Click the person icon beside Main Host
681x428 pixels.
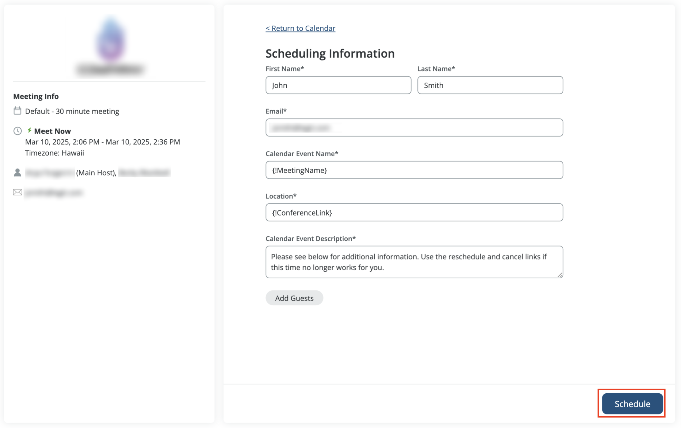click(x=17, y=172)
